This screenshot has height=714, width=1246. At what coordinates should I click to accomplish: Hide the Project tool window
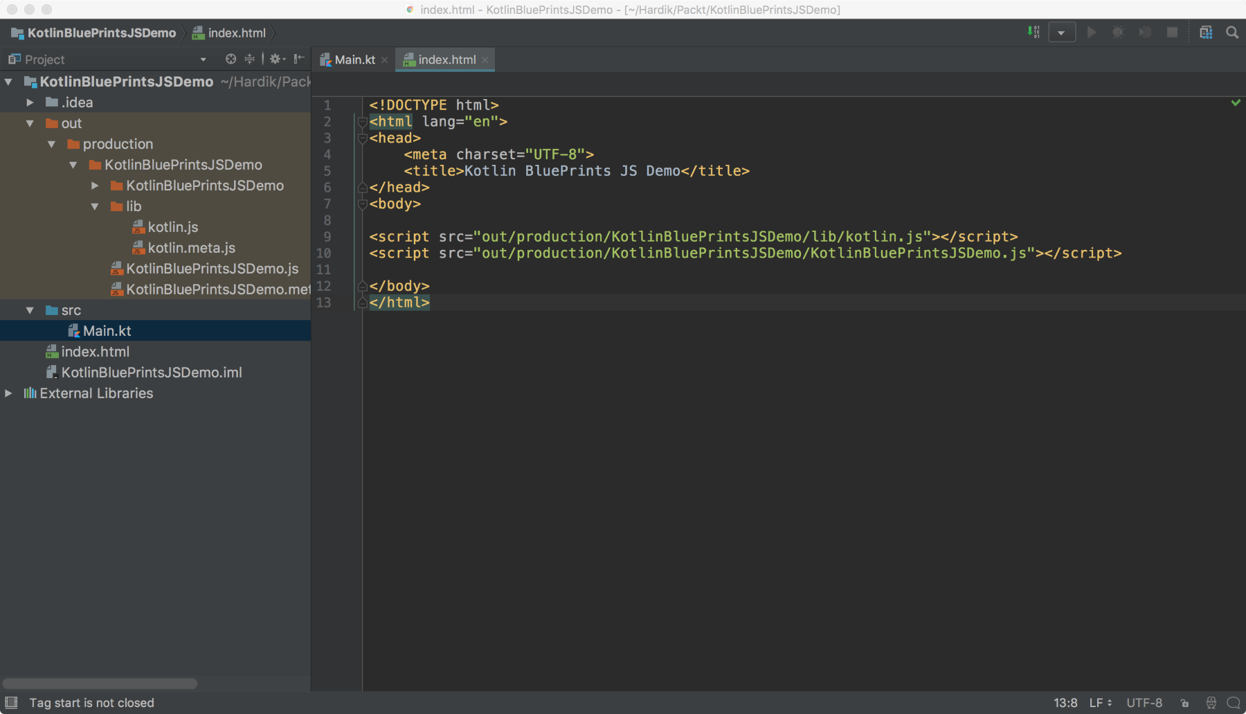299,59
